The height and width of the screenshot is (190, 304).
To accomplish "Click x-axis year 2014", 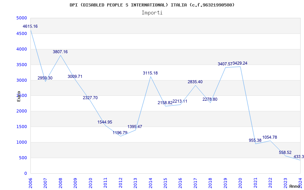I will [150, 182].
